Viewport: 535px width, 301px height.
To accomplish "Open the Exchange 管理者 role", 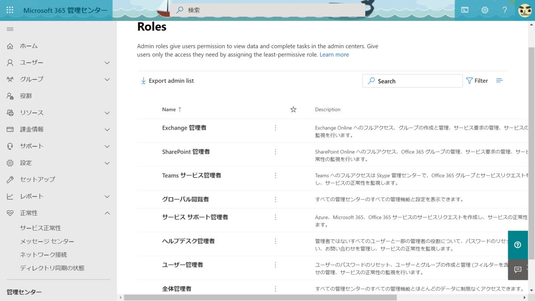I will [x=184, y=128].
